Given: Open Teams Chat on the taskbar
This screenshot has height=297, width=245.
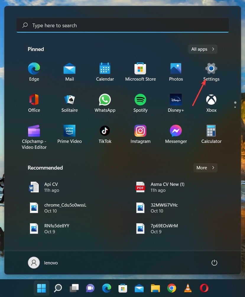Looking at the screenshot, I should [90, 288].
